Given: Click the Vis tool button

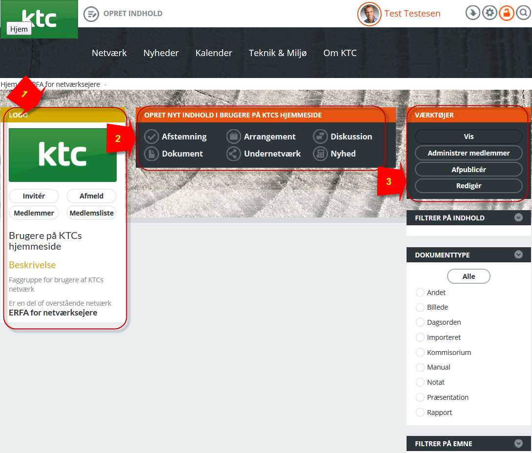Looking at the screenshot, I should pos(469,137).
